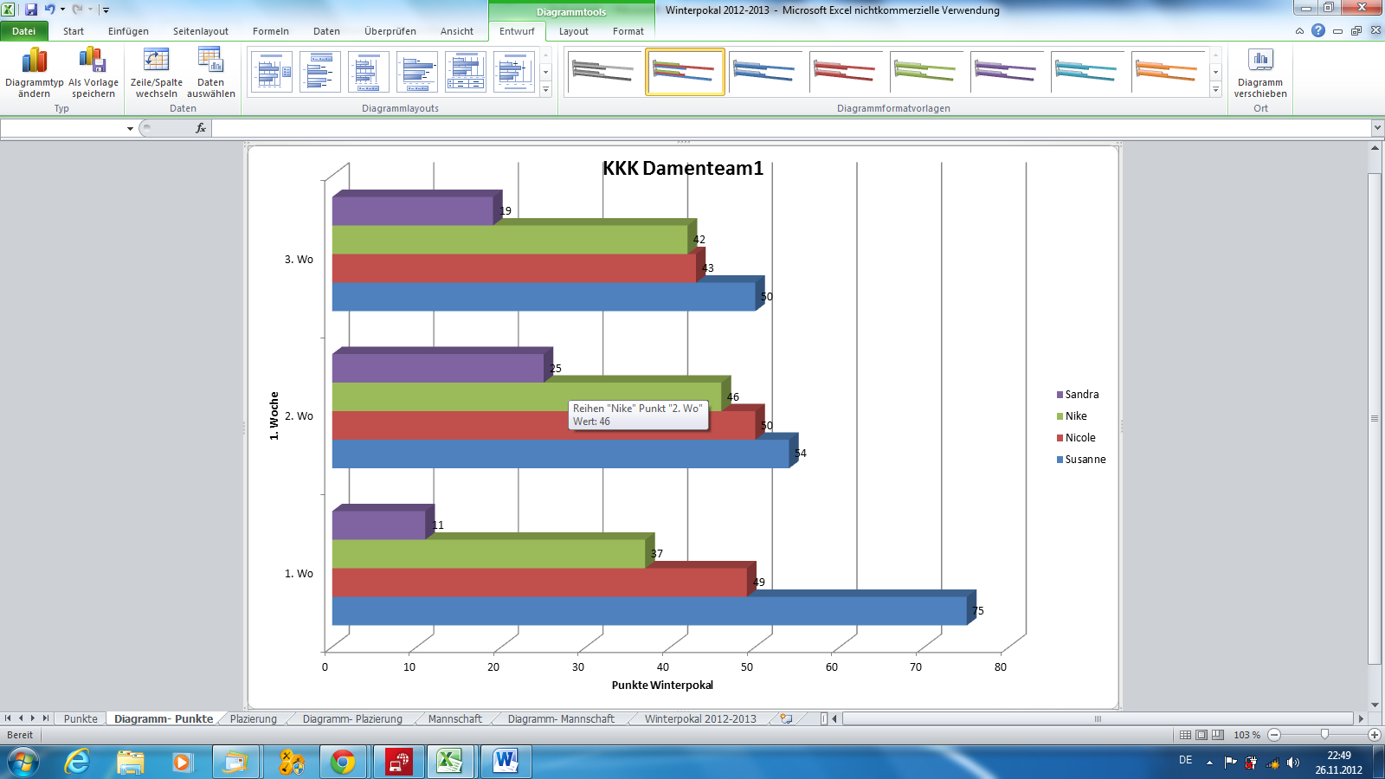Viewport: 1385px width, 779px height.
Task: Undo last action in quick access toolbar
Action: [x=49, y=10]
